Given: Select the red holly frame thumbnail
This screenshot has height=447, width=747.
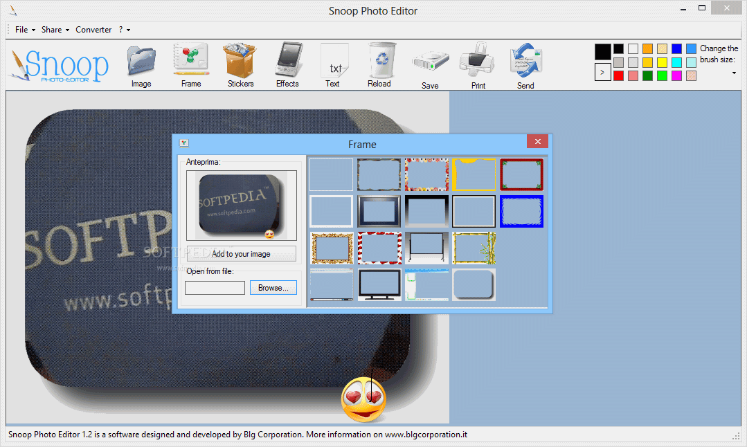Looking at the screenshot, I should (x=522, y=174).
